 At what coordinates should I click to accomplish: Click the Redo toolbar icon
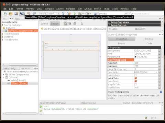(x=34, y=14)
